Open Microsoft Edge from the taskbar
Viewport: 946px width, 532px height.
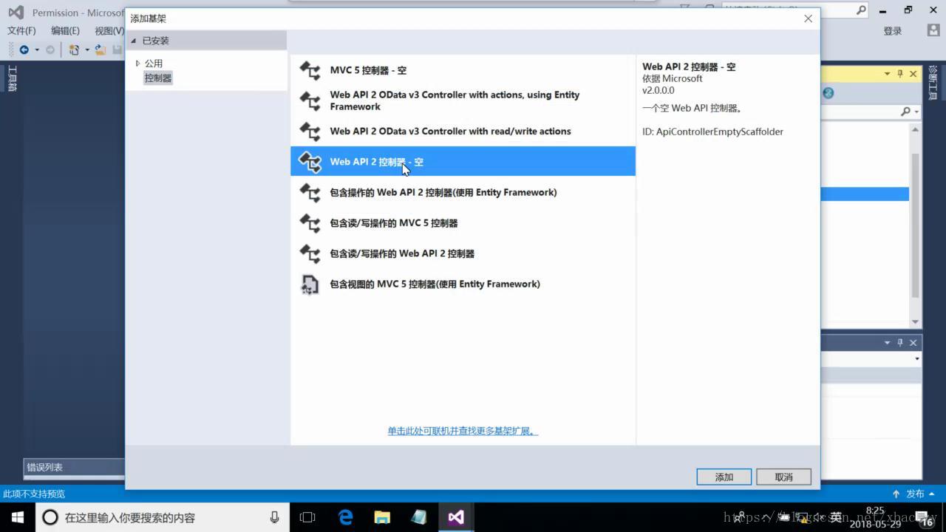(345, 517)
